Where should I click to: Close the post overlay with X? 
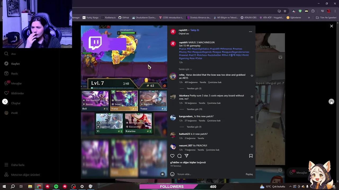[331, 26]
